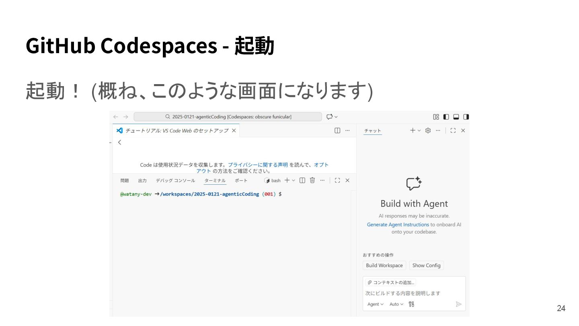The width and height of the screenshot is (579, 326).
Task: Expand the Copilot chat dropdown chevron
Action: pyautogui.click(x=336, y=117)
